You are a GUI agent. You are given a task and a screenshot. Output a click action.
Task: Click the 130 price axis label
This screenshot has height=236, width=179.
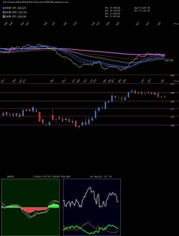pyautogui.click(x=172, y=93)
